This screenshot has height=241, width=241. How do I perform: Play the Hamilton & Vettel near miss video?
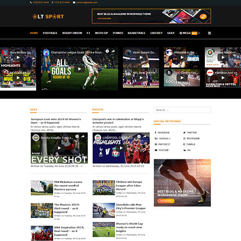click(x=223, y=78)
